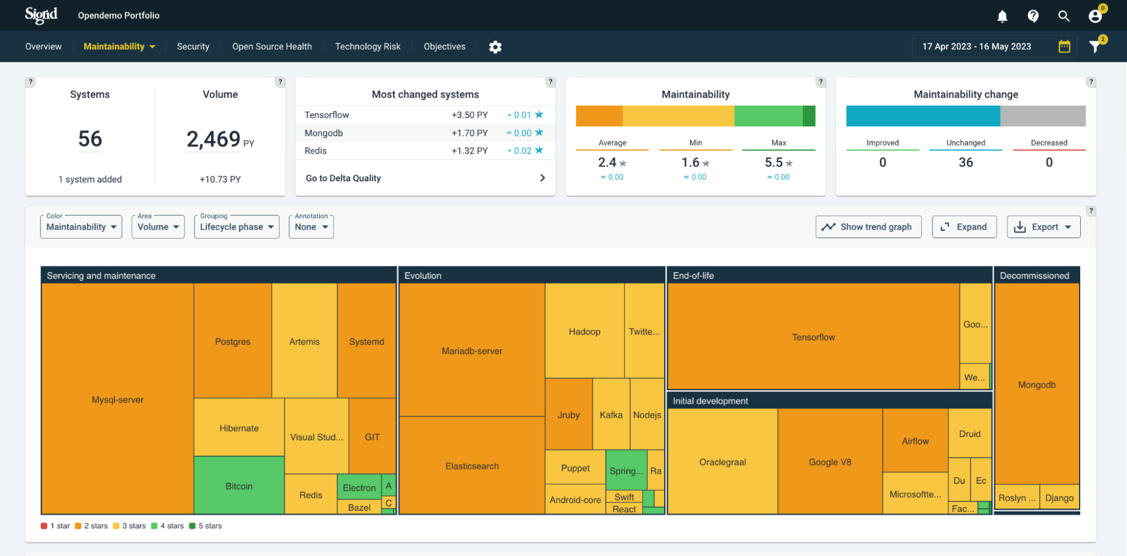Click the star icon in Tensorflow row
Screen dimensions: 1127x556
click(x=539, y=114)
